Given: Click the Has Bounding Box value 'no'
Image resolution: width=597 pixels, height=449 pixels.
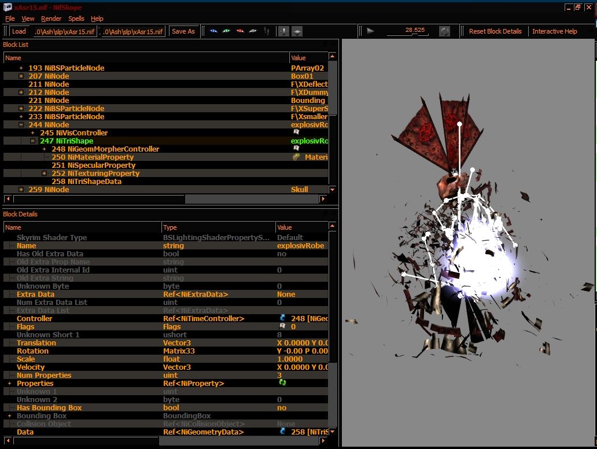Looking at the screenshot, I should pyautogui.click(x=282, y=408).
